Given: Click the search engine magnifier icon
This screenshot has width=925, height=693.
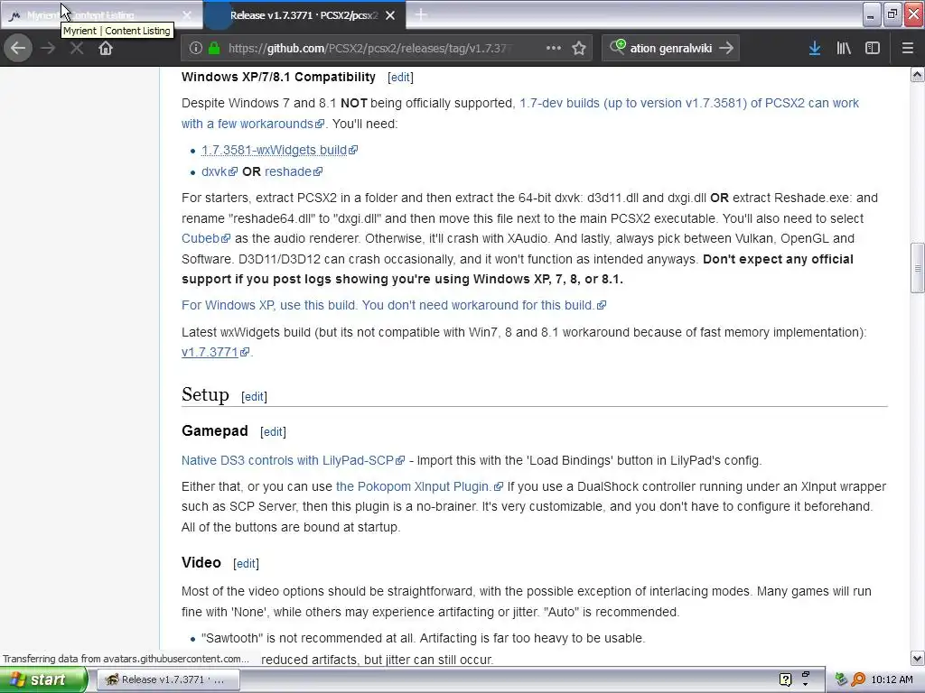Looking at the screenshot, I should [618, 47].
